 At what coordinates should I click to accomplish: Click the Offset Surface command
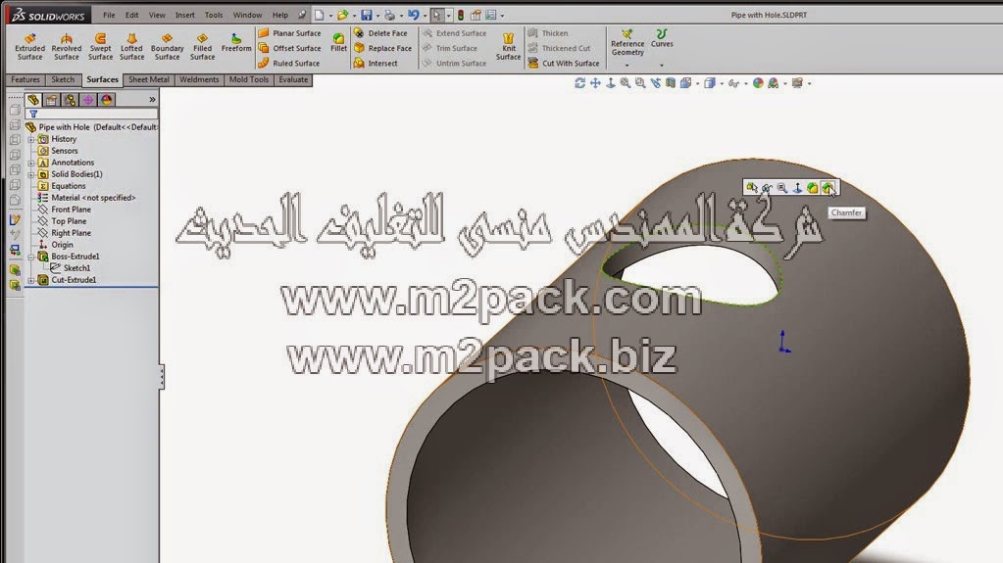(x=290, y=48)
